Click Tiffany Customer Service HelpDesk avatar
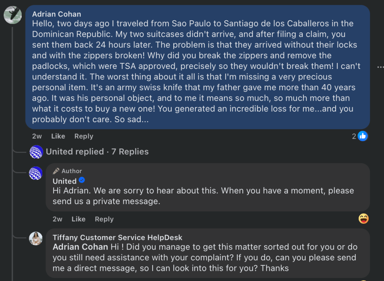 (36, 238)
